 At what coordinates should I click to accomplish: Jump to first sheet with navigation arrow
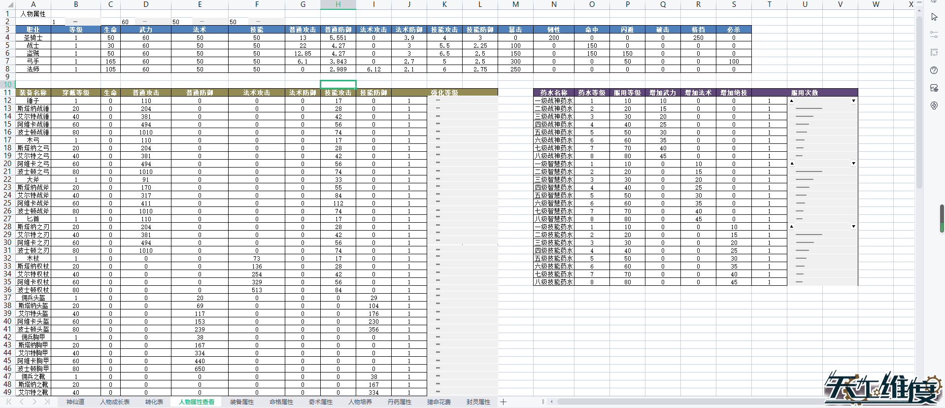coord(9,402)
